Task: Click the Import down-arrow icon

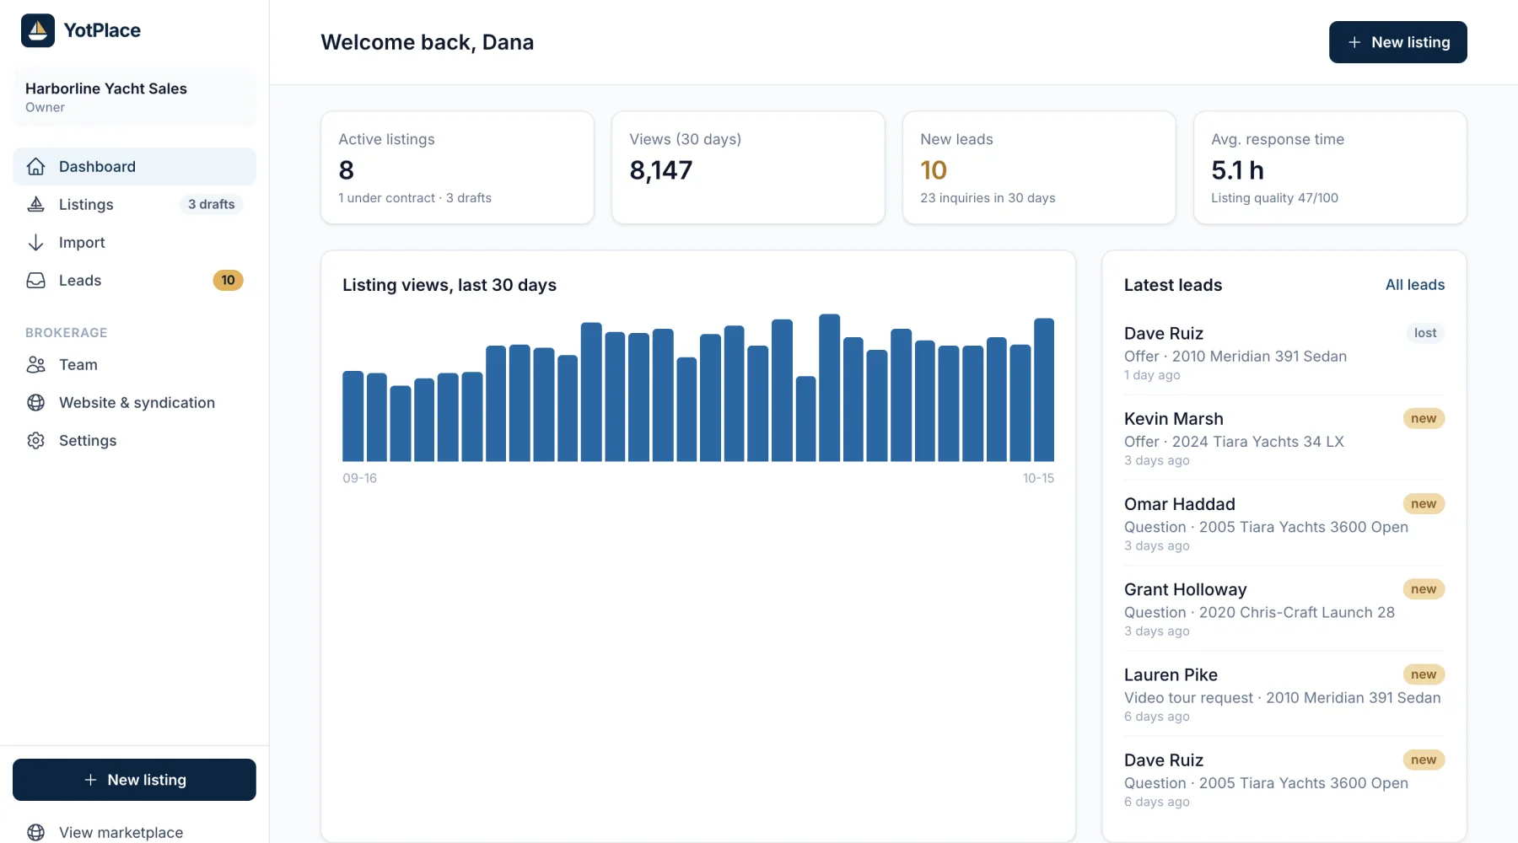Action: (x=35, y=243)
